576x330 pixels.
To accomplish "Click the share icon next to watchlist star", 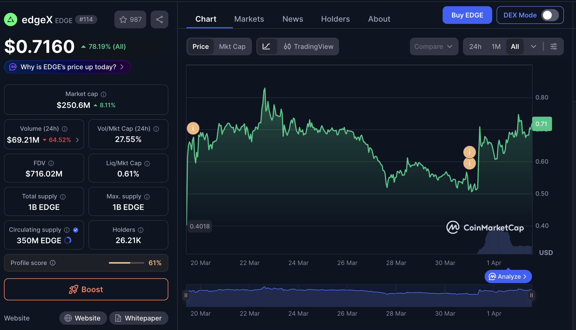I will click(159, 19).
